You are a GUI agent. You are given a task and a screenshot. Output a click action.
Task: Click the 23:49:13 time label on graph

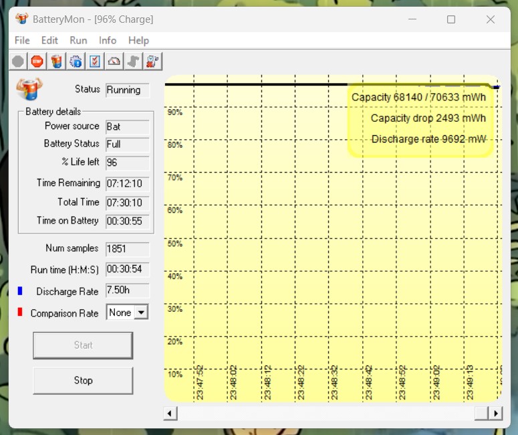click(x=470, y=382)
